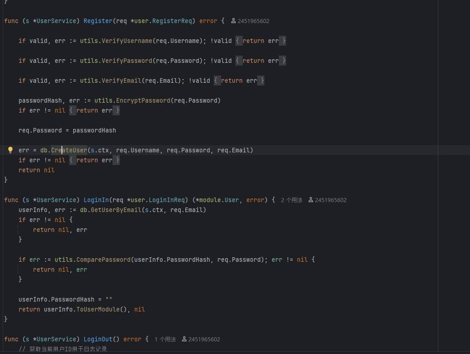Click the LoginInReq type name
This screenshot has height=354, width=470.
(167, 200)
